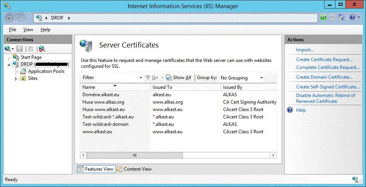
Task: Expand the Sites tree node
Action: coord(16,79)
